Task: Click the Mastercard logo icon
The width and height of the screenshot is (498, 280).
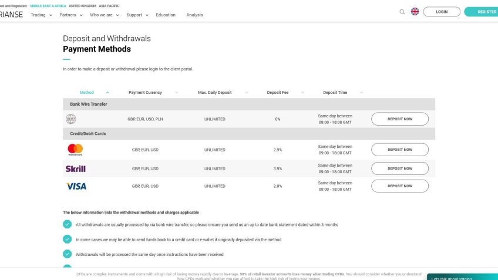Action: point(75,150)
